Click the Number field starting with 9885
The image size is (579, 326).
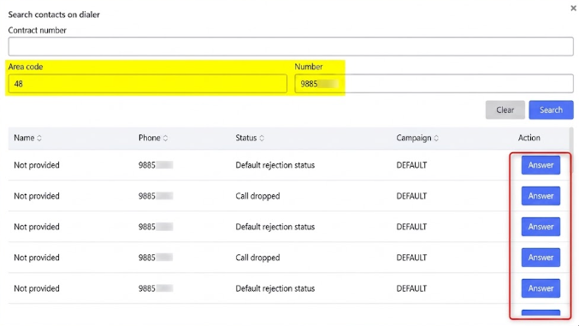[x=434, y=84]
